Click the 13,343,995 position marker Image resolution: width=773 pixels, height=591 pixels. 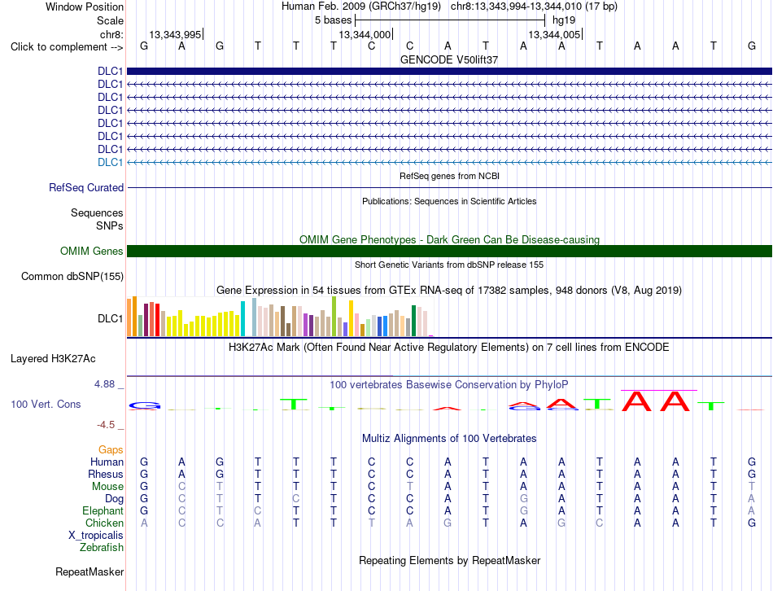[x=175, y=34]
